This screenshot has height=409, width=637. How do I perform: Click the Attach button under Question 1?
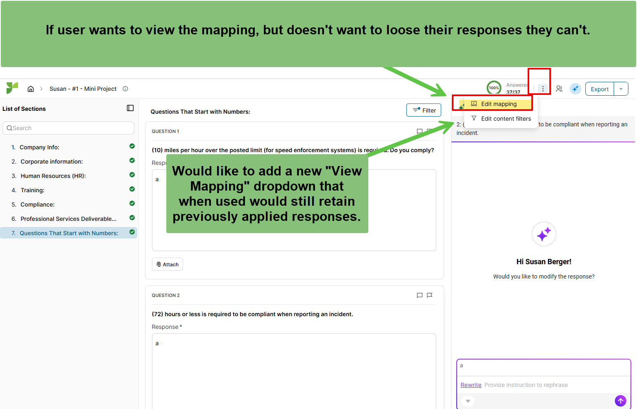click(x=168, y=264)
